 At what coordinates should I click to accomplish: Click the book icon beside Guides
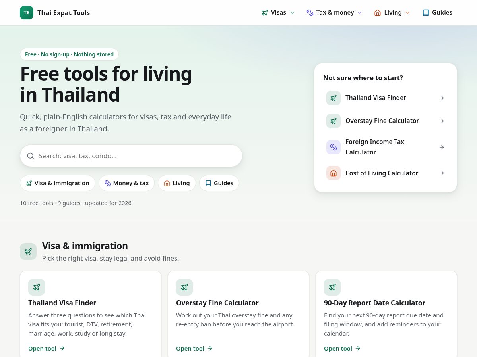click(x=426, y=13)
